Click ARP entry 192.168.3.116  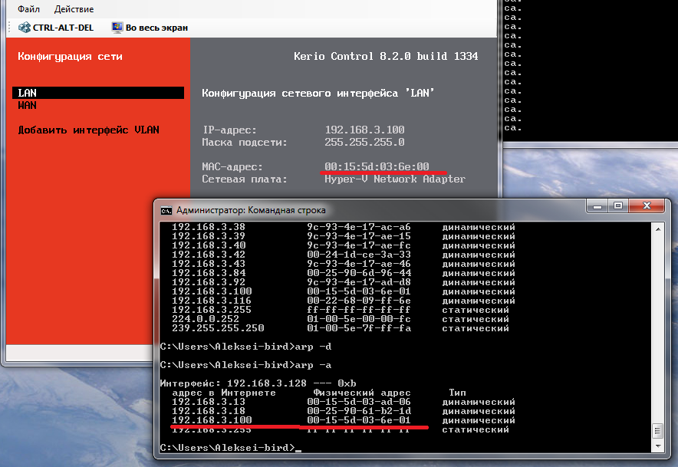[x=212, y=301]
